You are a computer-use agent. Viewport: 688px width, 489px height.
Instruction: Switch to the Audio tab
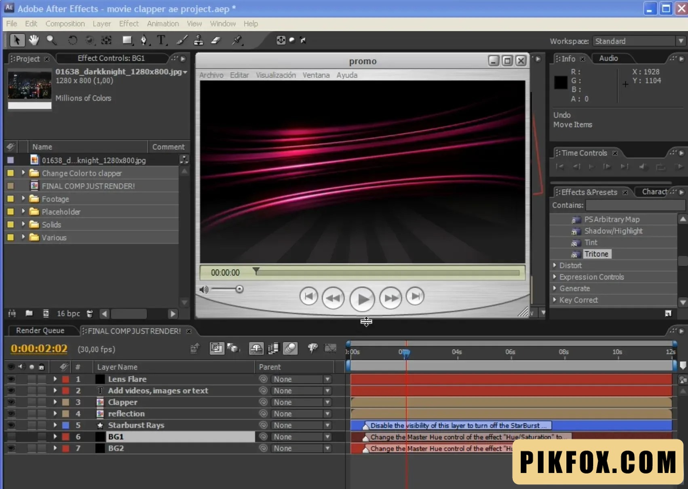pyautogui.click(x=608, y=58)
